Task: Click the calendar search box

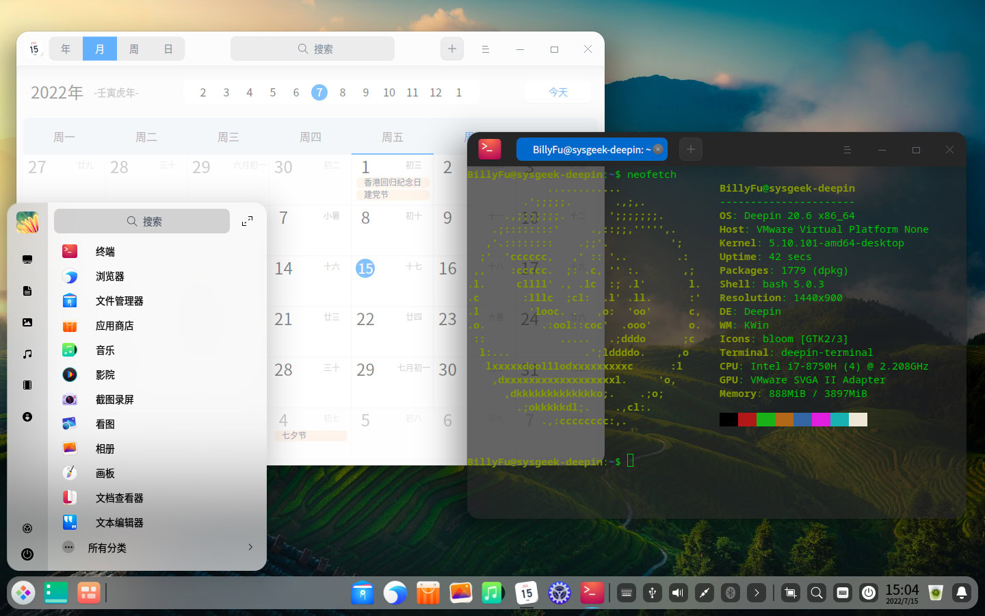Action: (x=313, y=49)
